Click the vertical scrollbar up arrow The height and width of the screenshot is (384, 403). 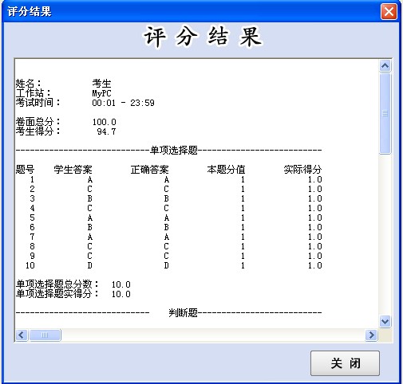(x=385, y=65)
